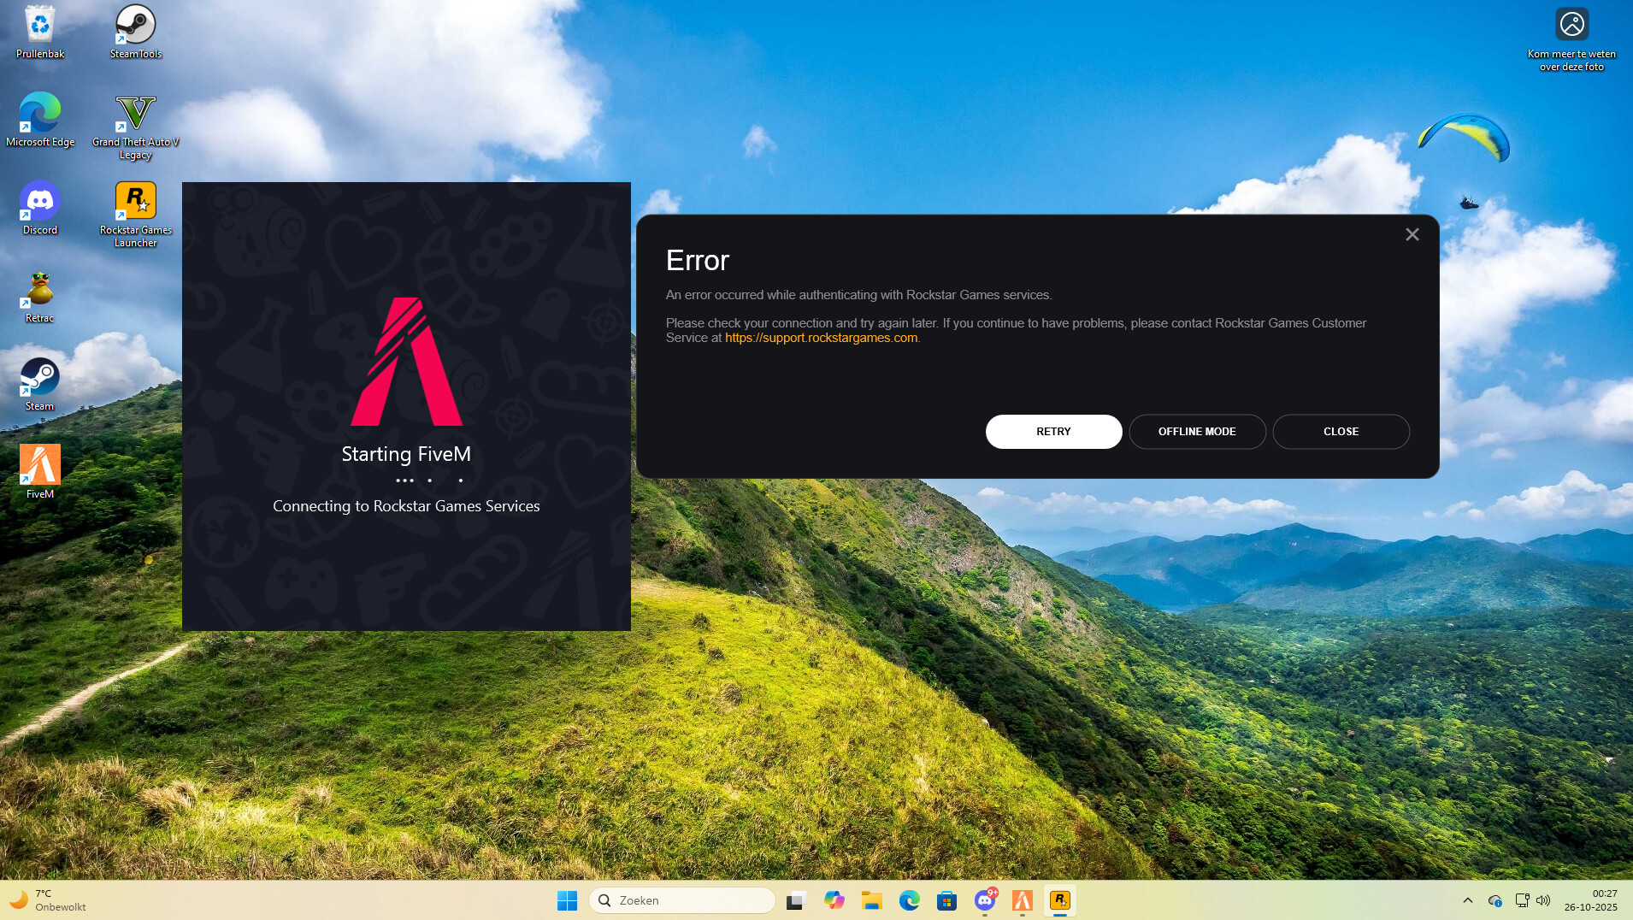The width and height of the screenshot is (1633, 920).
Task: Open the volume control in system tray
Action: click(1543, 900)
